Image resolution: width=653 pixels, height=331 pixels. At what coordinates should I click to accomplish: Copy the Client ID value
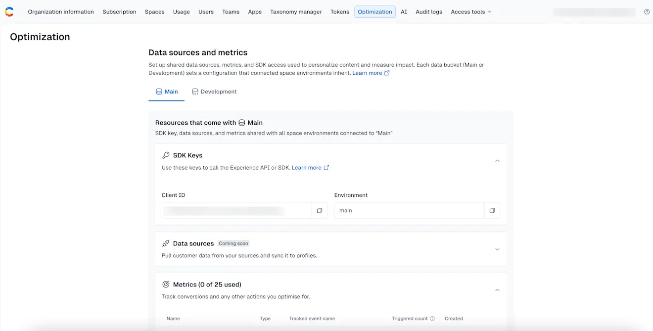[320, 210]
